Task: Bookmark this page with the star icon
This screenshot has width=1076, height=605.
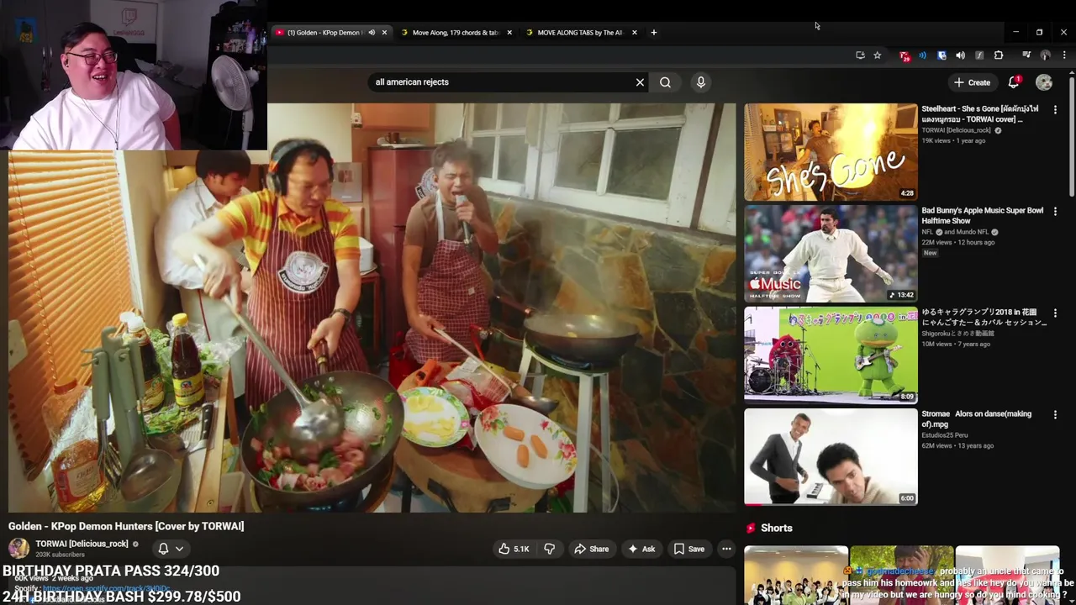Action: pyautogui.click(x=878, y=55)
